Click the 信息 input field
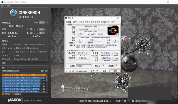 coord(30,63)
